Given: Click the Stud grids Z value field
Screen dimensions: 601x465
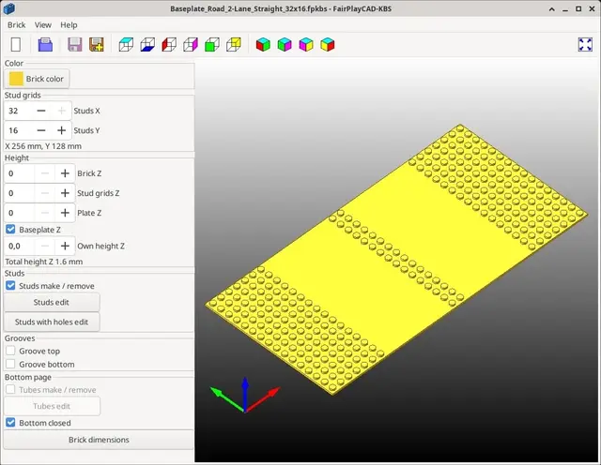Looking at the screenshot, I should tap(19, 193).
